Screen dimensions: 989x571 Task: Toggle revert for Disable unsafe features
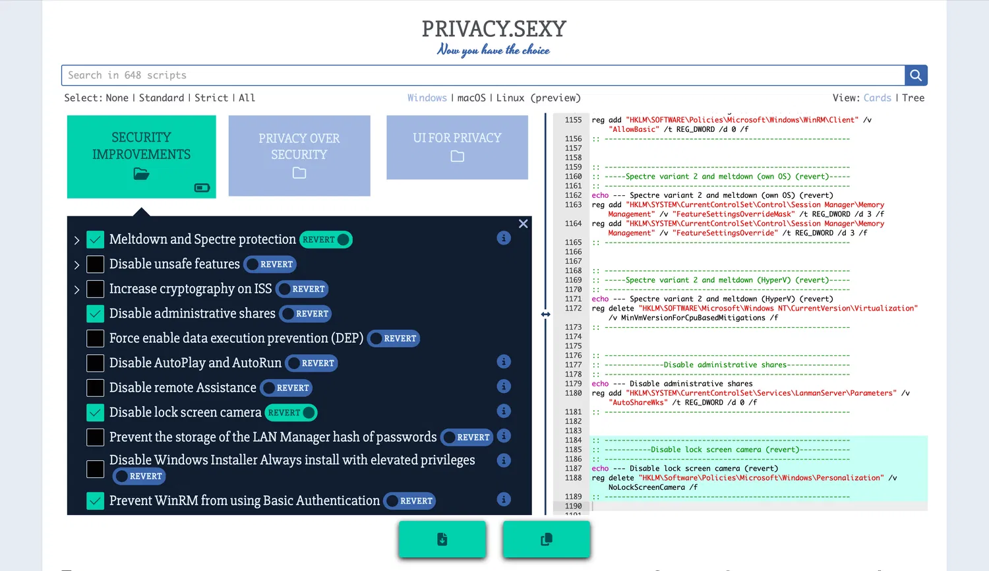pos(270,264)
